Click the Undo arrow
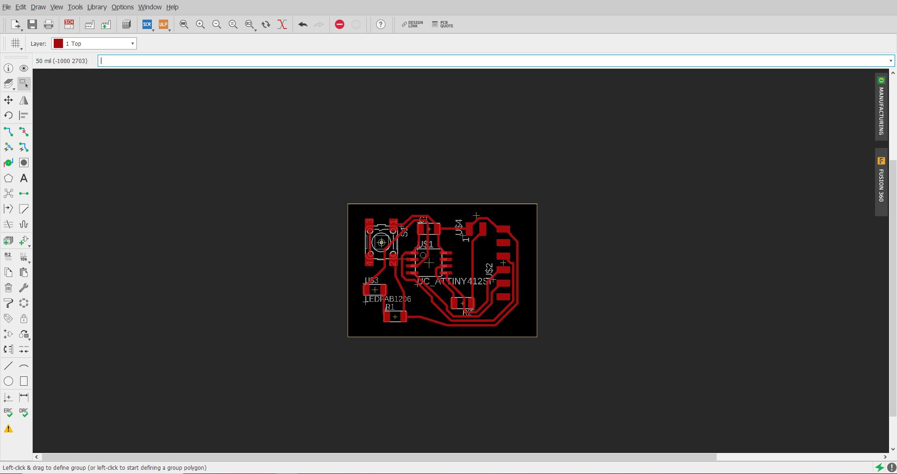Viewport: 897px width, 474px height. [x=303, y=24]
